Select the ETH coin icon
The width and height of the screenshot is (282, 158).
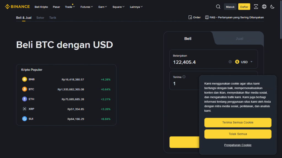click(25, 99)
